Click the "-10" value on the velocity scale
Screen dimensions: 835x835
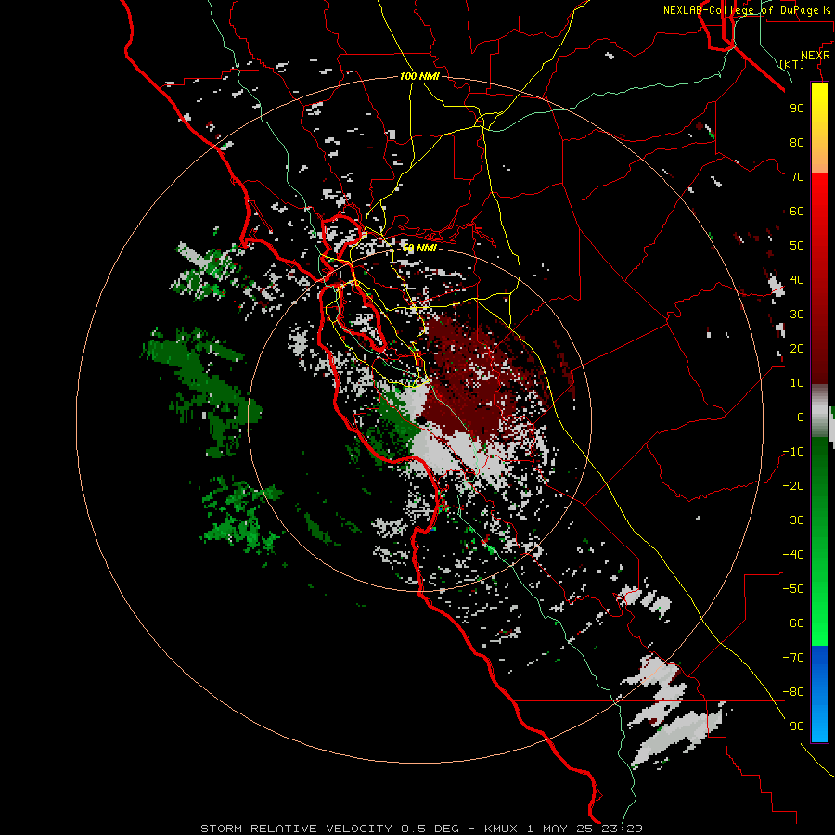tap(793, 452)
